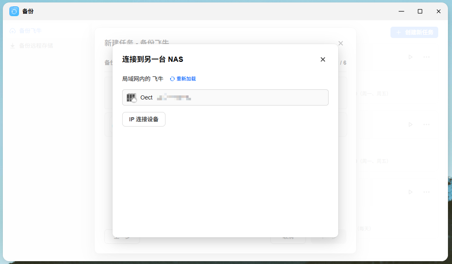This screenshot has height=264, width=452.
Task: Open the more options menu of the second task
Action: point(427,125)
